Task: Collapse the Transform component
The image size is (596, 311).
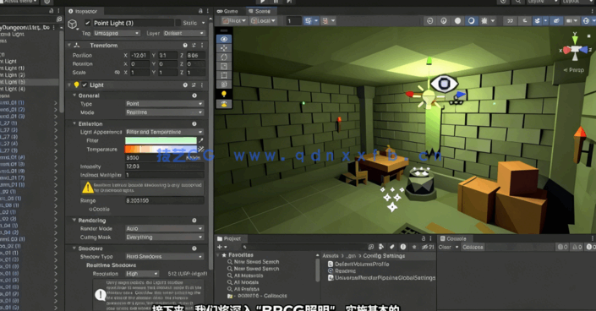Action: click(x=69, y=46)
